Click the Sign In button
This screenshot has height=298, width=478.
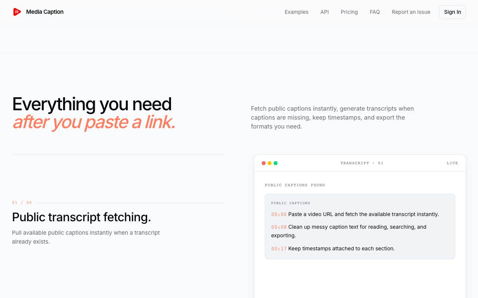tap(452, 12)
